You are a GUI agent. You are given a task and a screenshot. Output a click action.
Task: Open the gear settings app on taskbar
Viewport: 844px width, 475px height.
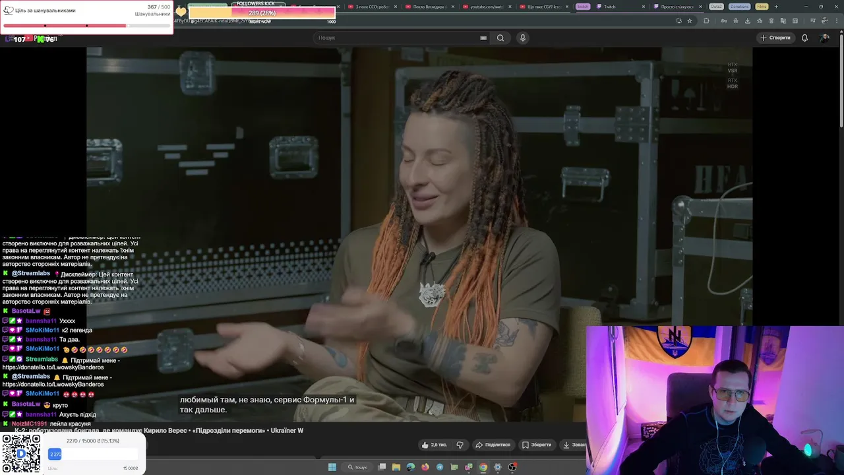tap(497, 467)
